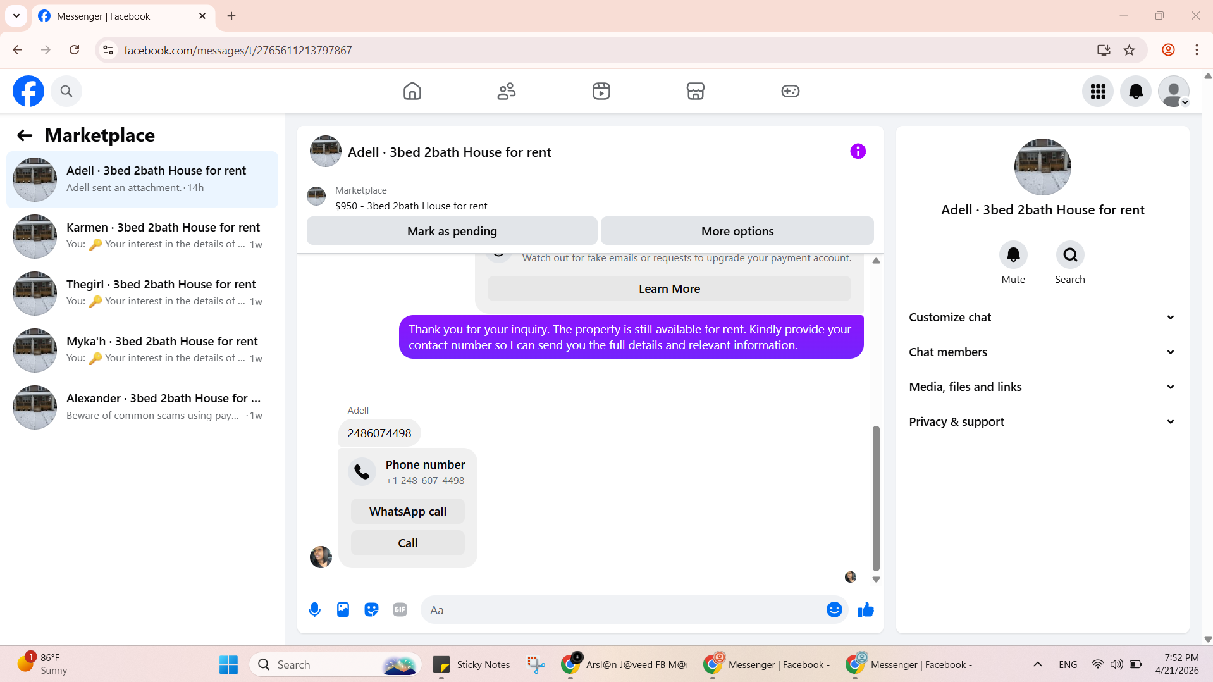This screenshot has width=1213, height=682.
Task: Open the Thegirl conversation
Action: 142,294
